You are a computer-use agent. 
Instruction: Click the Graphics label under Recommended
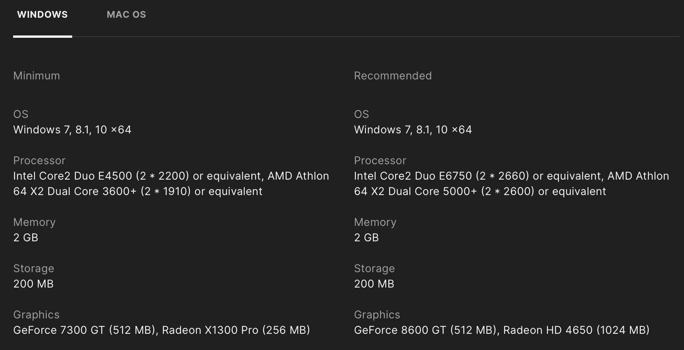pos(377,315)
